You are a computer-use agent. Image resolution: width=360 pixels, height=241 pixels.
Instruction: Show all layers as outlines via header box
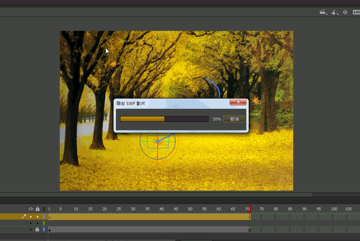[x=44, y=209]
